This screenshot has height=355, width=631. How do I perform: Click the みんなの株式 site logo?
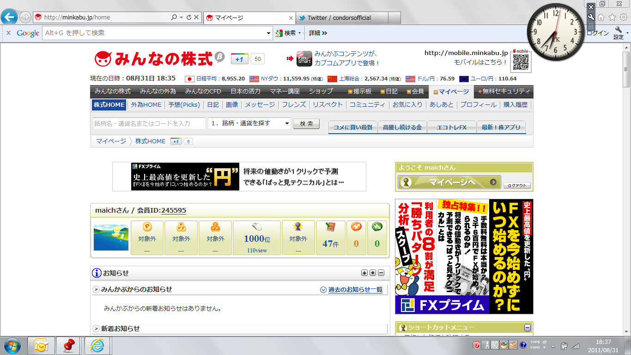[x=153, y=59]
